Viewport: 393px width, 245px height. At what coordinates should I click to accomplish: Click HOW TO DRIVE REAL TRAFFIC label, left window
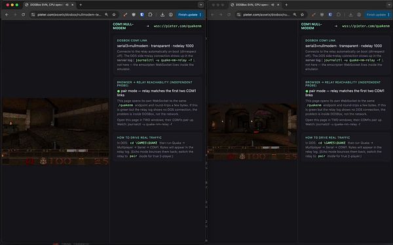coord(139,138)
